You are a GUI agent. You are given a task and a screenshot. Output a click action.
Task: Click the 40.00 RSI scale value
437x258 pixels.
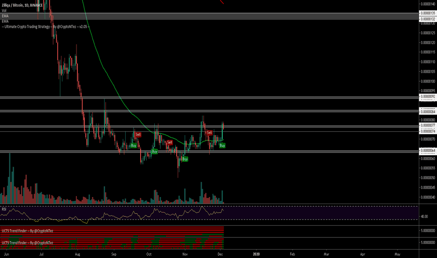click(425, 216)
